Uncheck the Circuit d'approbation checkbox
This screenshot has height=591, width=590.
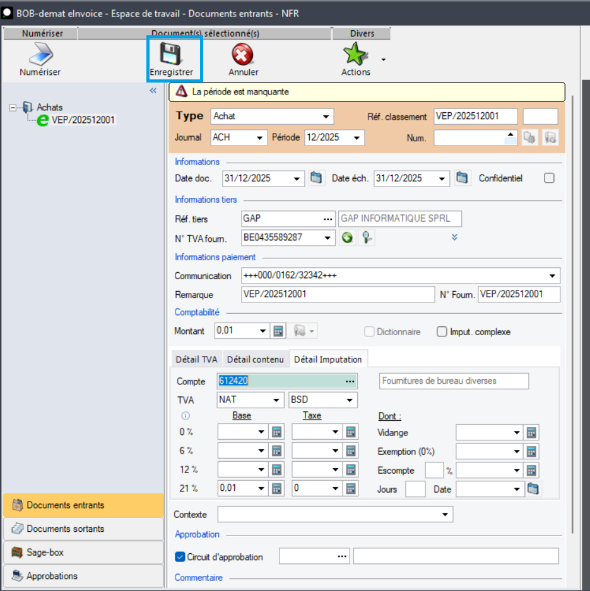click(x=180, y=556)
